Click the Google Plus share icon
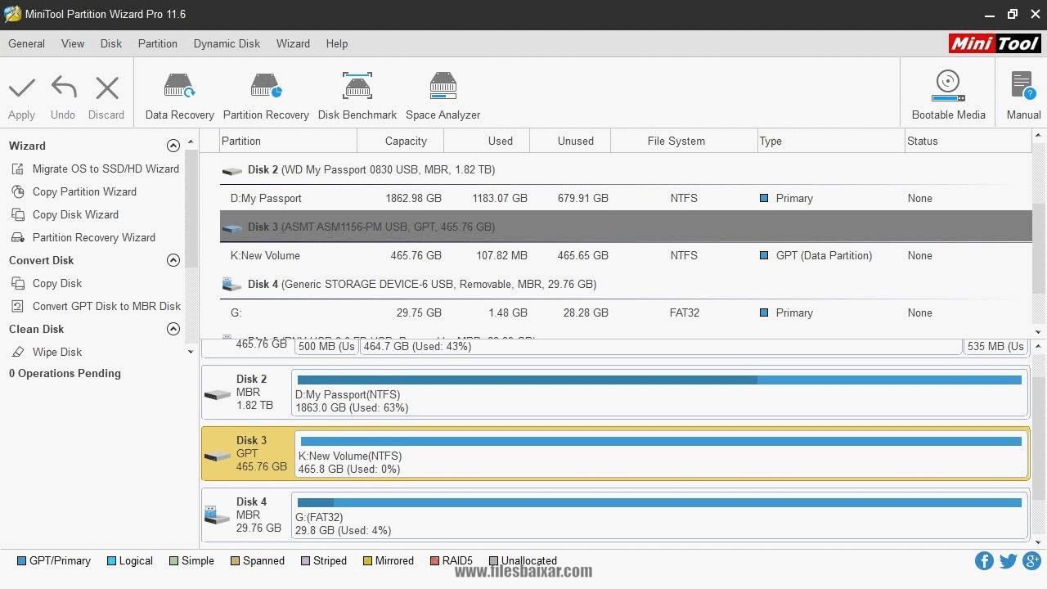1047x589 pixels. click(x=1031, y=561)
